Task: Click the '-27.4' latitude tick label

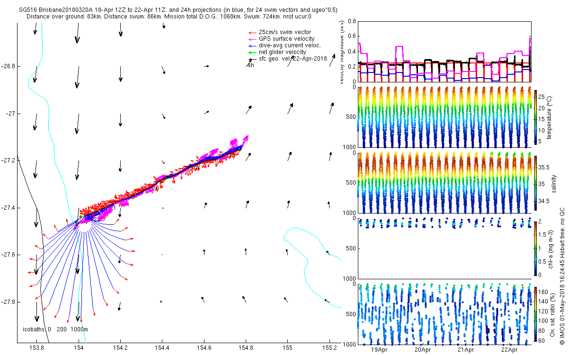Action: (x=8, y=208)
